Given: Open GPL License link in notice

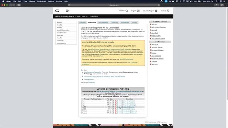Looking at the screenshot, I should (x=131, y=63).
